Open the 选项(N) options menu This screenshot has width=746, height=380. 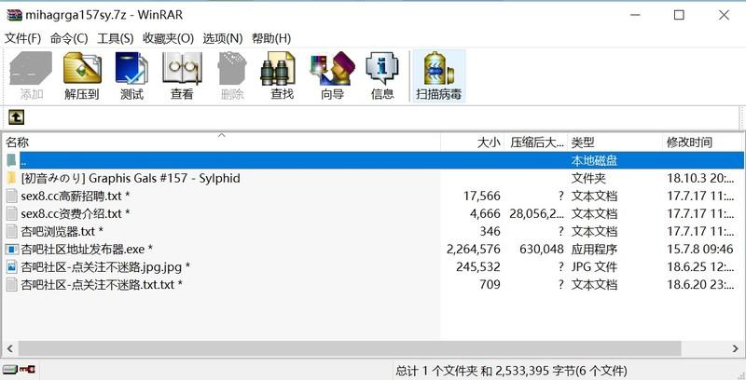pyautogui.click(x=221, y=38)
